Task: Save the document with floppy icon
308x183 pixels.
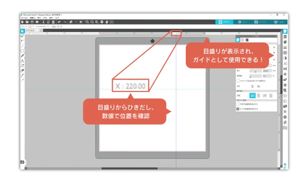Action: (32, 22)
